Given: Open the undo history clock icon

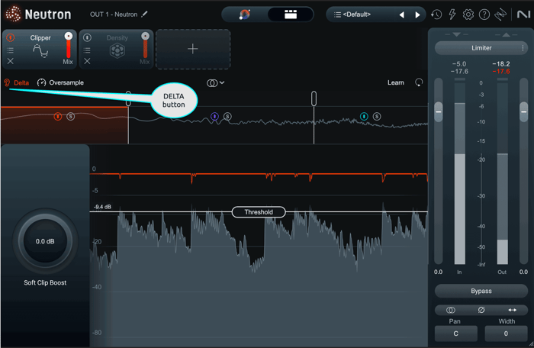Looking at the screenshot, I should click(436, 14).
